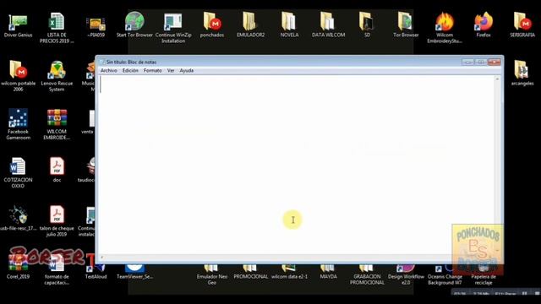The height and width of the screenshot is (304, 541).
Task: Click the Notepad horizontal scrollbar left arrow
Action: coord(101,257)
